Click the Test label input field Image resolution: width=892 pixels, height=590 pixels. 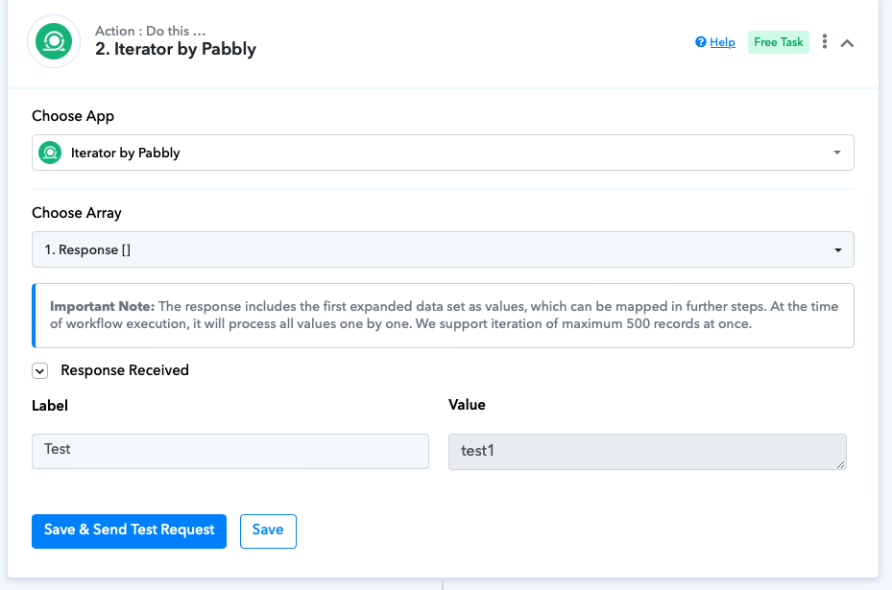point(230,451)
